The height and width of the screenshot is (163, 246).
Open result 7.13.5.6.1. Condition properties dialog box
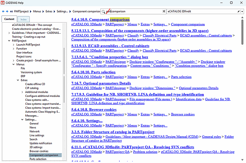click(x=110, y=57)
